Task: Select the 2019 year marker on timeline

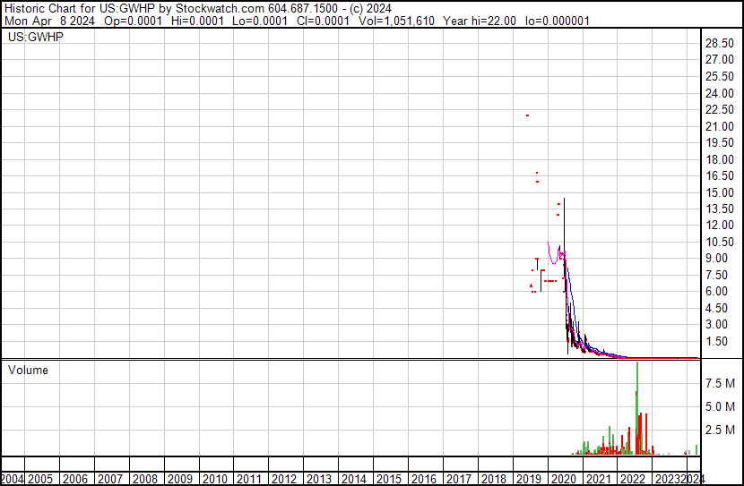Action: [x=529, y=479]
